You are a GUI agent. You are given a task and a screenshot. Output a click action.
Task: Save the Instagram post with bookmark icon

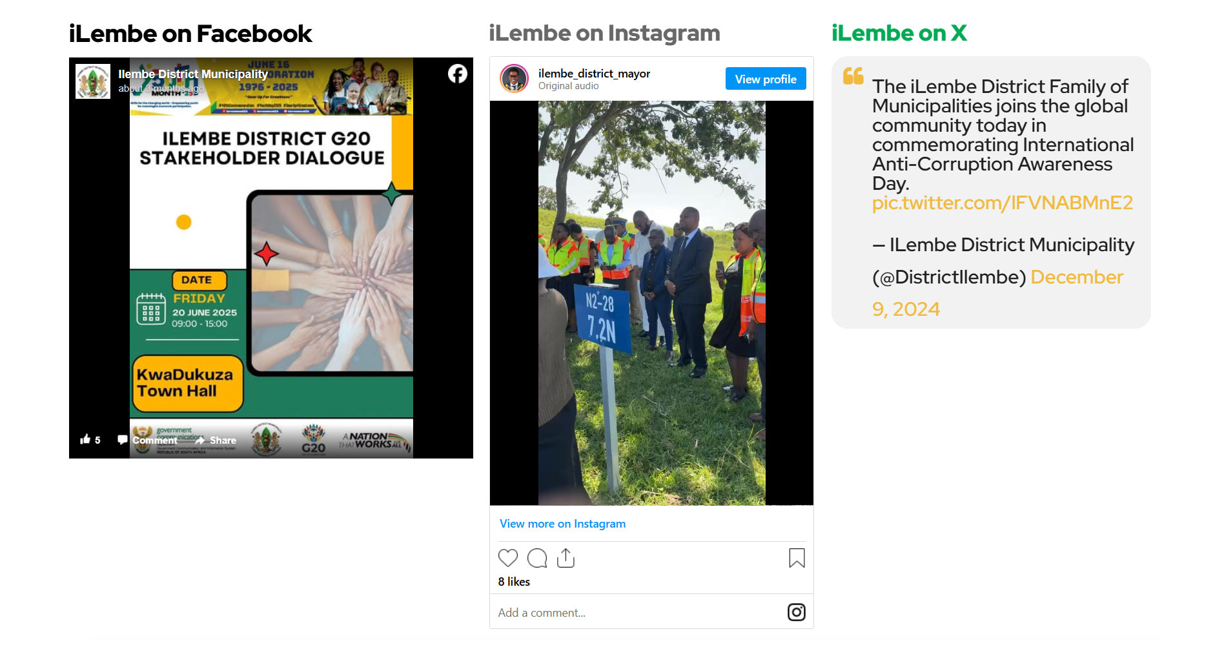coord(797,558)
